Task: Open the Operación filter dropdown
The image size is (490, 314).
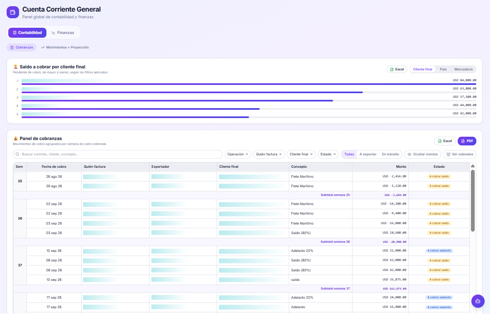Action: pos(238,155)
